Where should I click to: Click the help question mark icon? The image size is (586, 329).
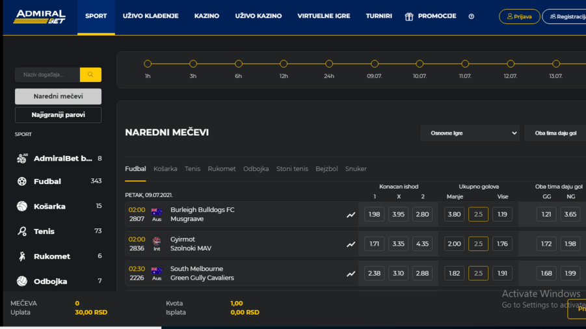pyautogui.click(x=472, y=16)
